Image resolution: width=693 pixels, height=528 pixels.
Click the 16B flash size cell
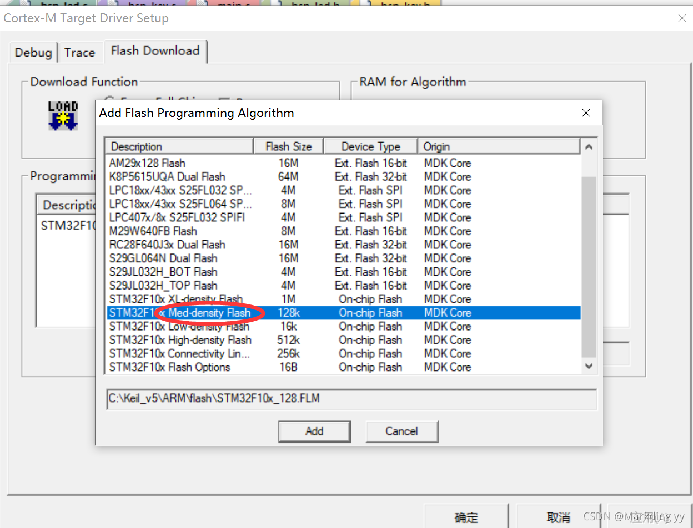click(288, 367)
